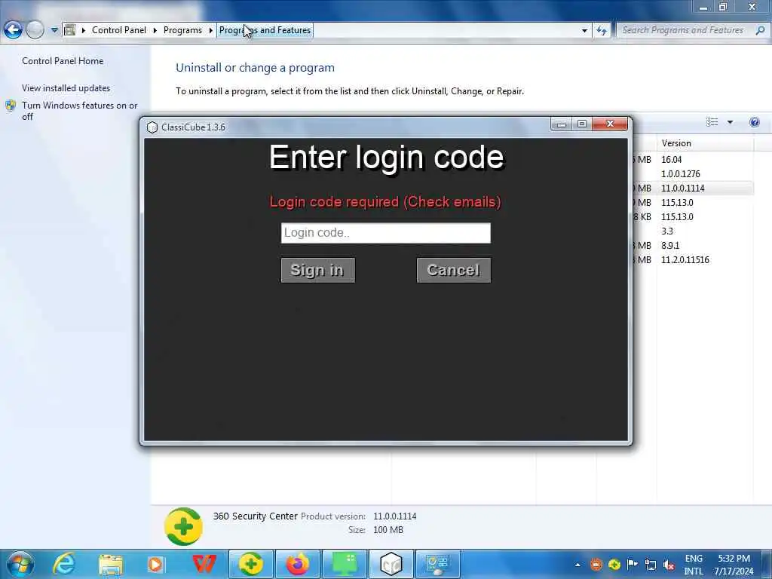Open the Windows Start button

pyautogui.click(x=20, y=564)
